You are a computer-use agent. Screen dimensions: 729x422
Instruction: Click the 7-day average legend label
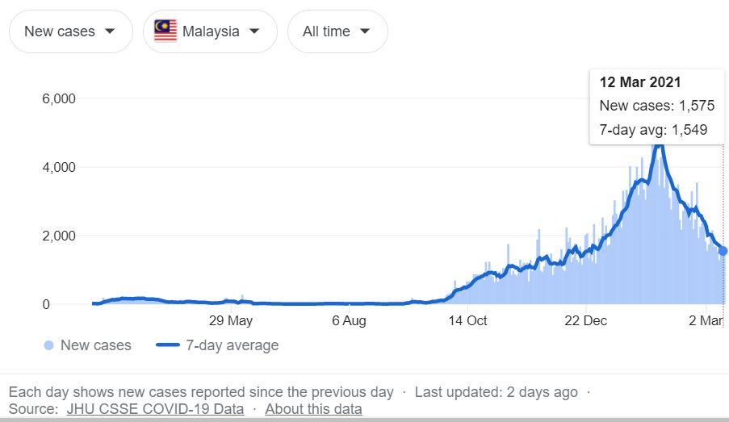(232, 345)
